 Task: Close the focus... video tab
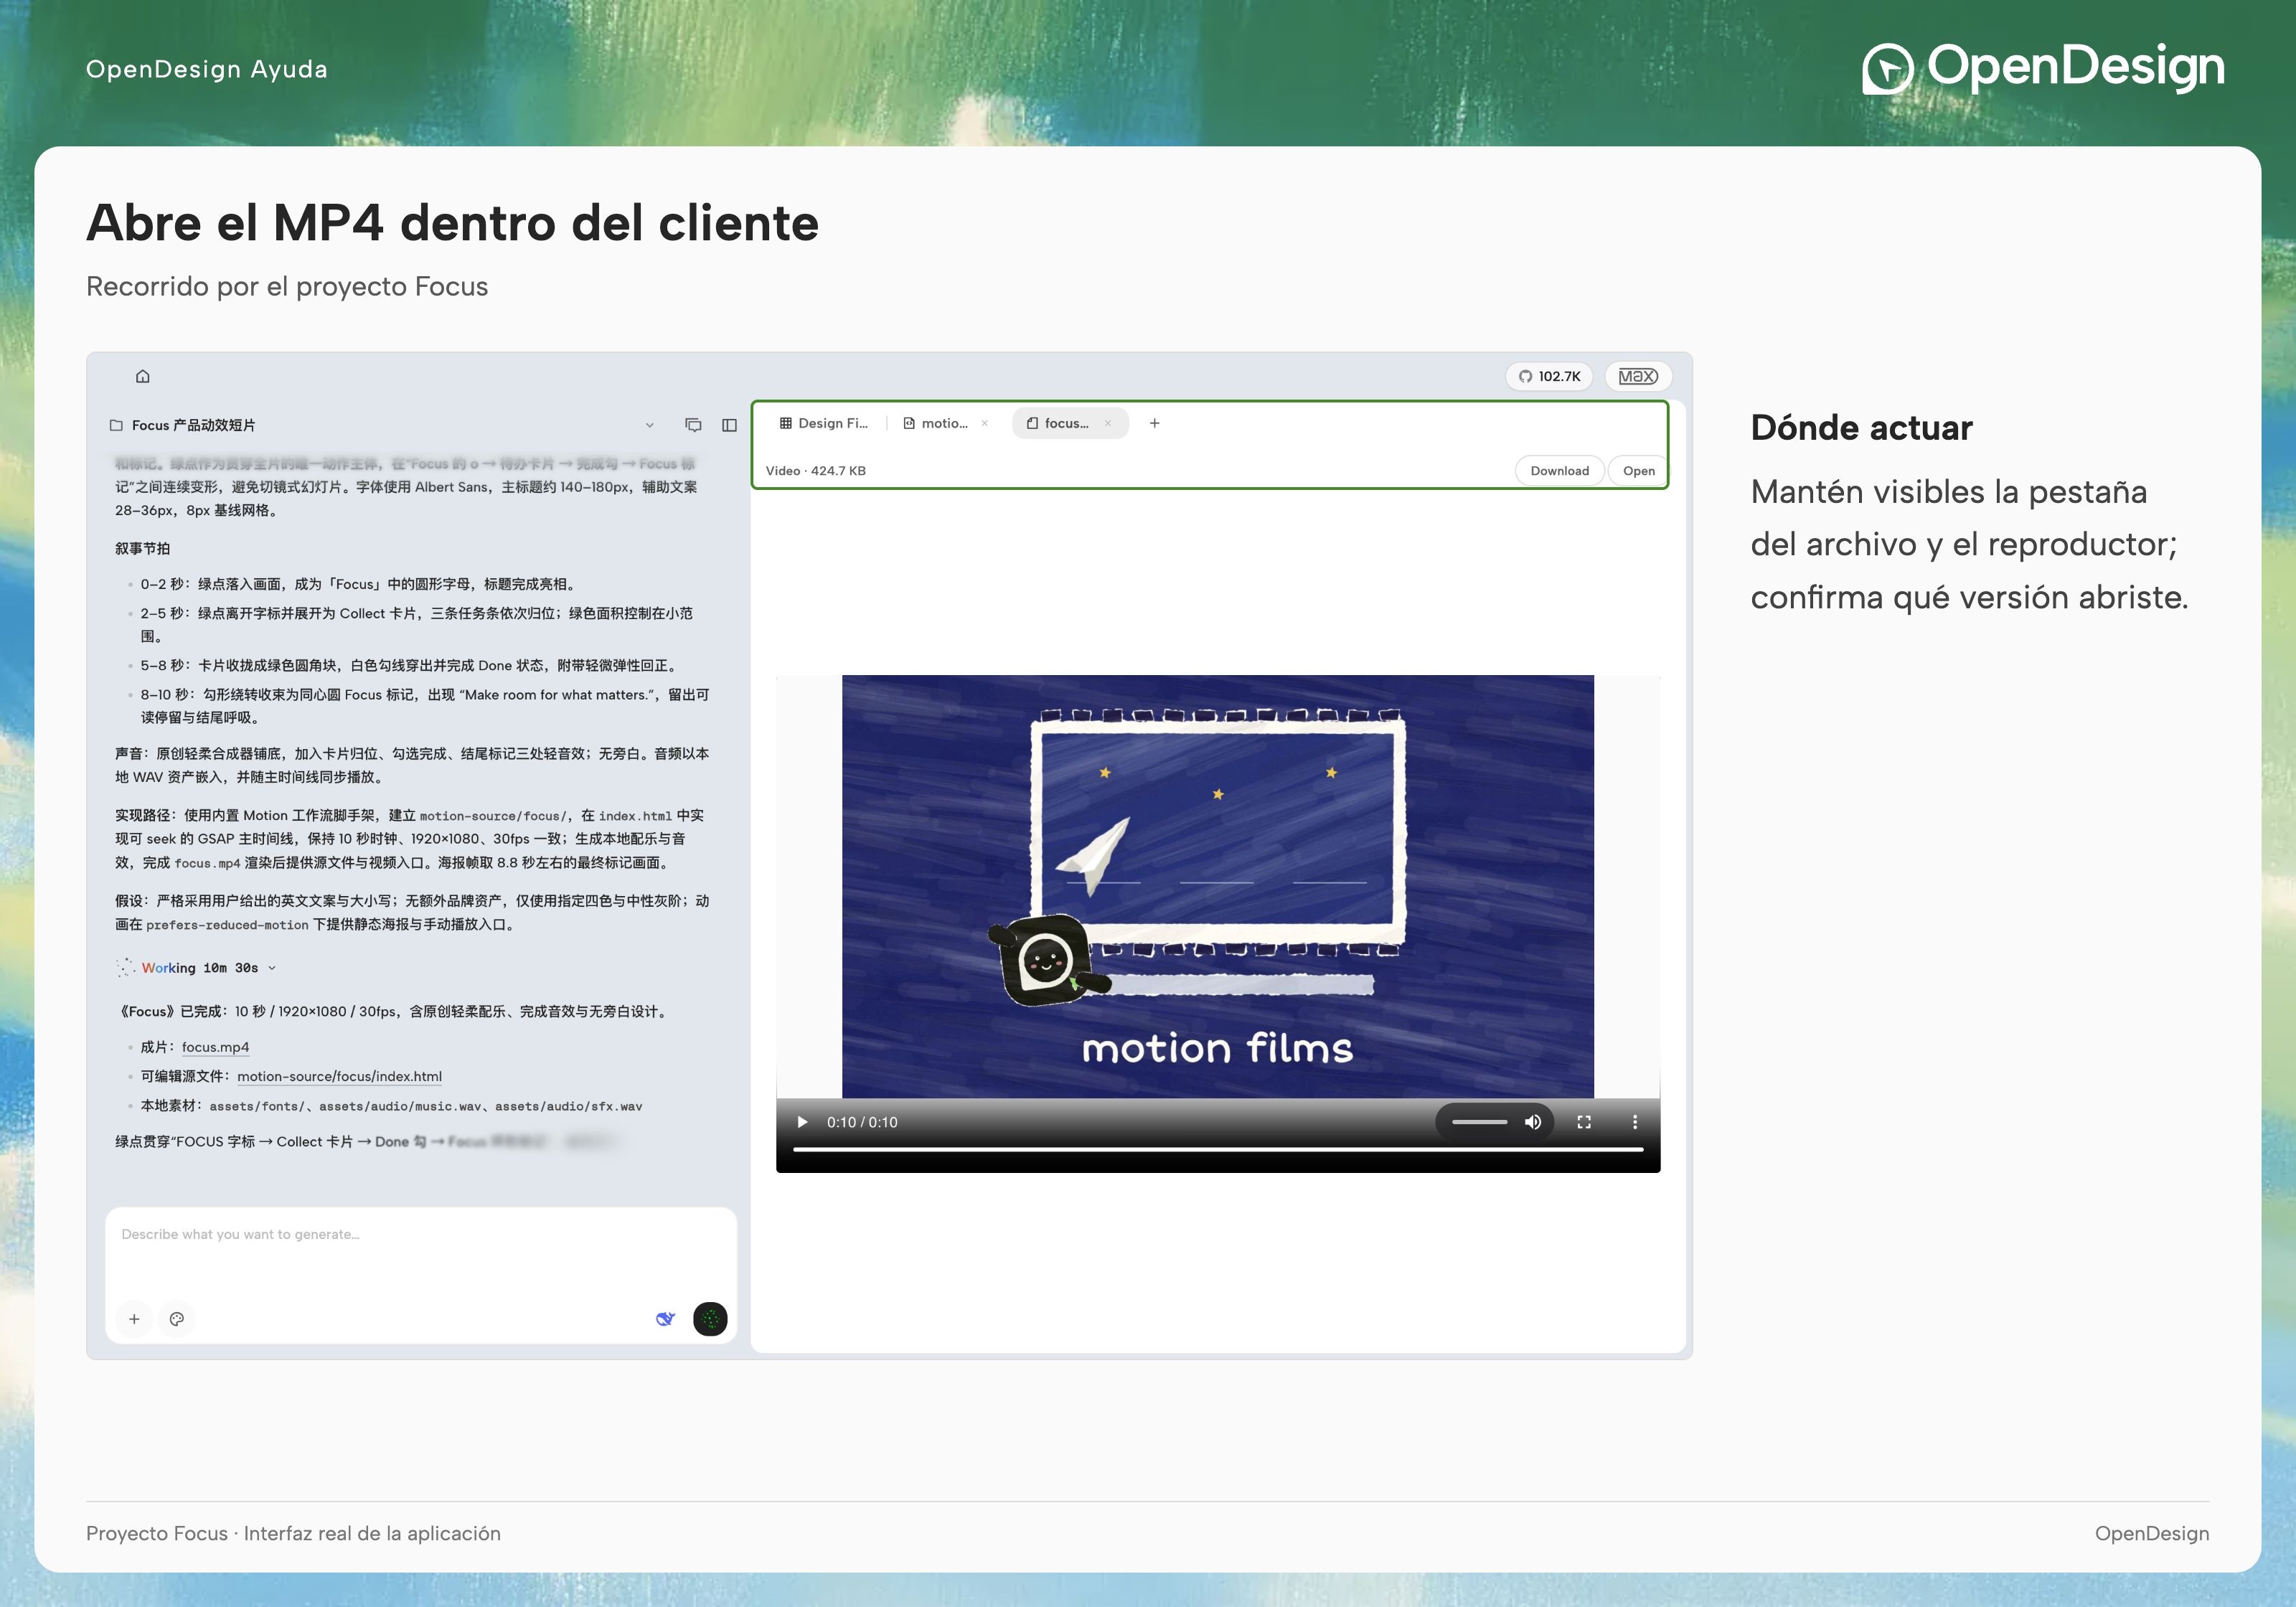point(1108,423)
